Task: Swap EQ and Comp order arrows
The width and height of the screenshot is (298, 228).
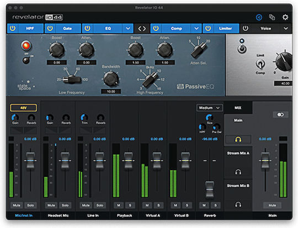Action: coord(142,29)
